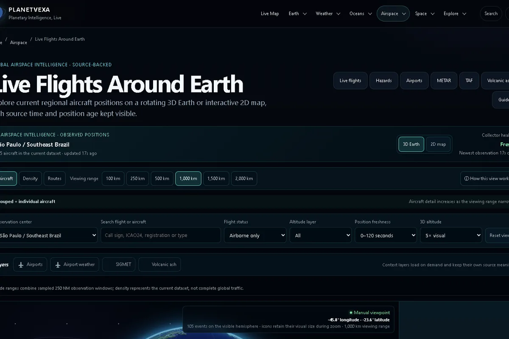Choose the 2,000 km viewing range

click(244, 178)
